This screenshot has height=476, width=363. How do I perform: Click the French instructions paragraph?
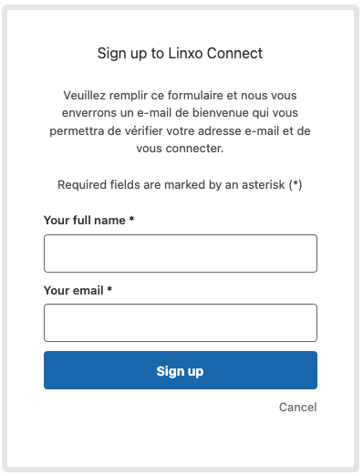pyautogui.click(x=180, y=122)
